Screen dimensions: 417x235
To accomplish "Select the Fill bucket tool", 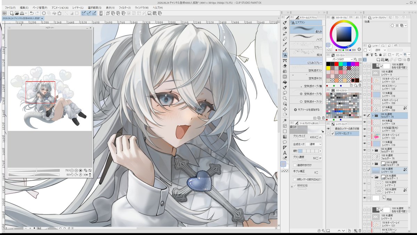I will point(285,82).
